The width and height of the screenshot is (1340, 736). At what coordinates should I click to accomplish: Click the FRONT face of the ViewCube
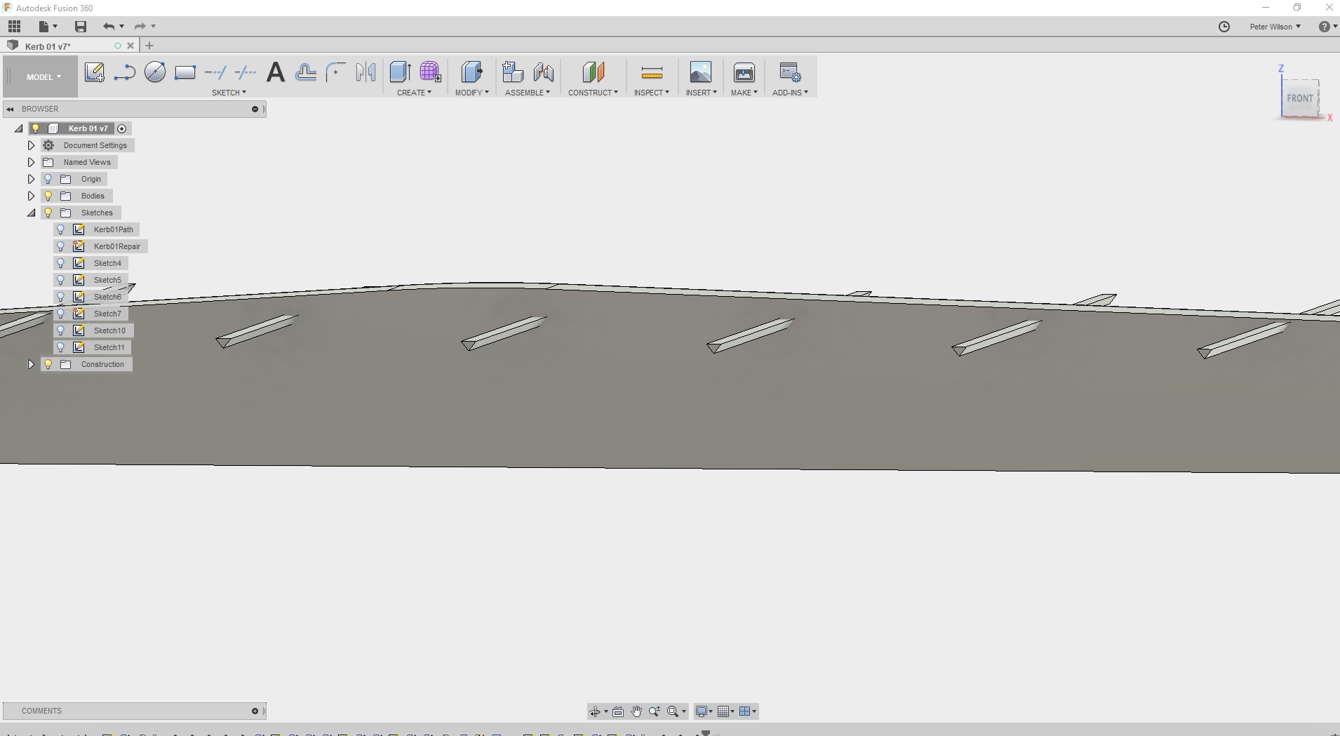click(x=1299, y=99)
